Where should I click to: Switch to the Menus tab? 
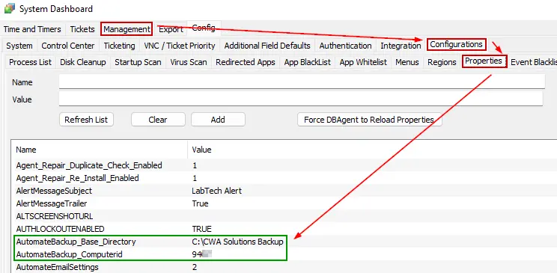[x=407, y=62]
